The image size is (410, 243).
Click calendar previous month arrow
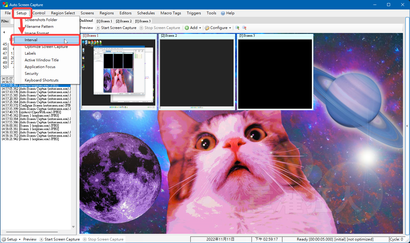tap(4, 32)
